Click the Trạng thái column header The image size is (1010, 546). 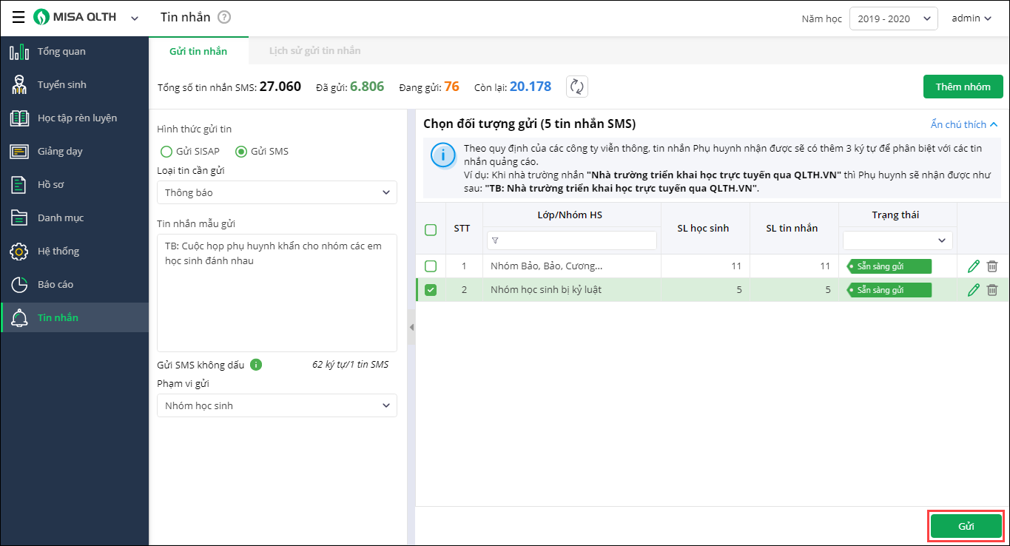(895, 215)
